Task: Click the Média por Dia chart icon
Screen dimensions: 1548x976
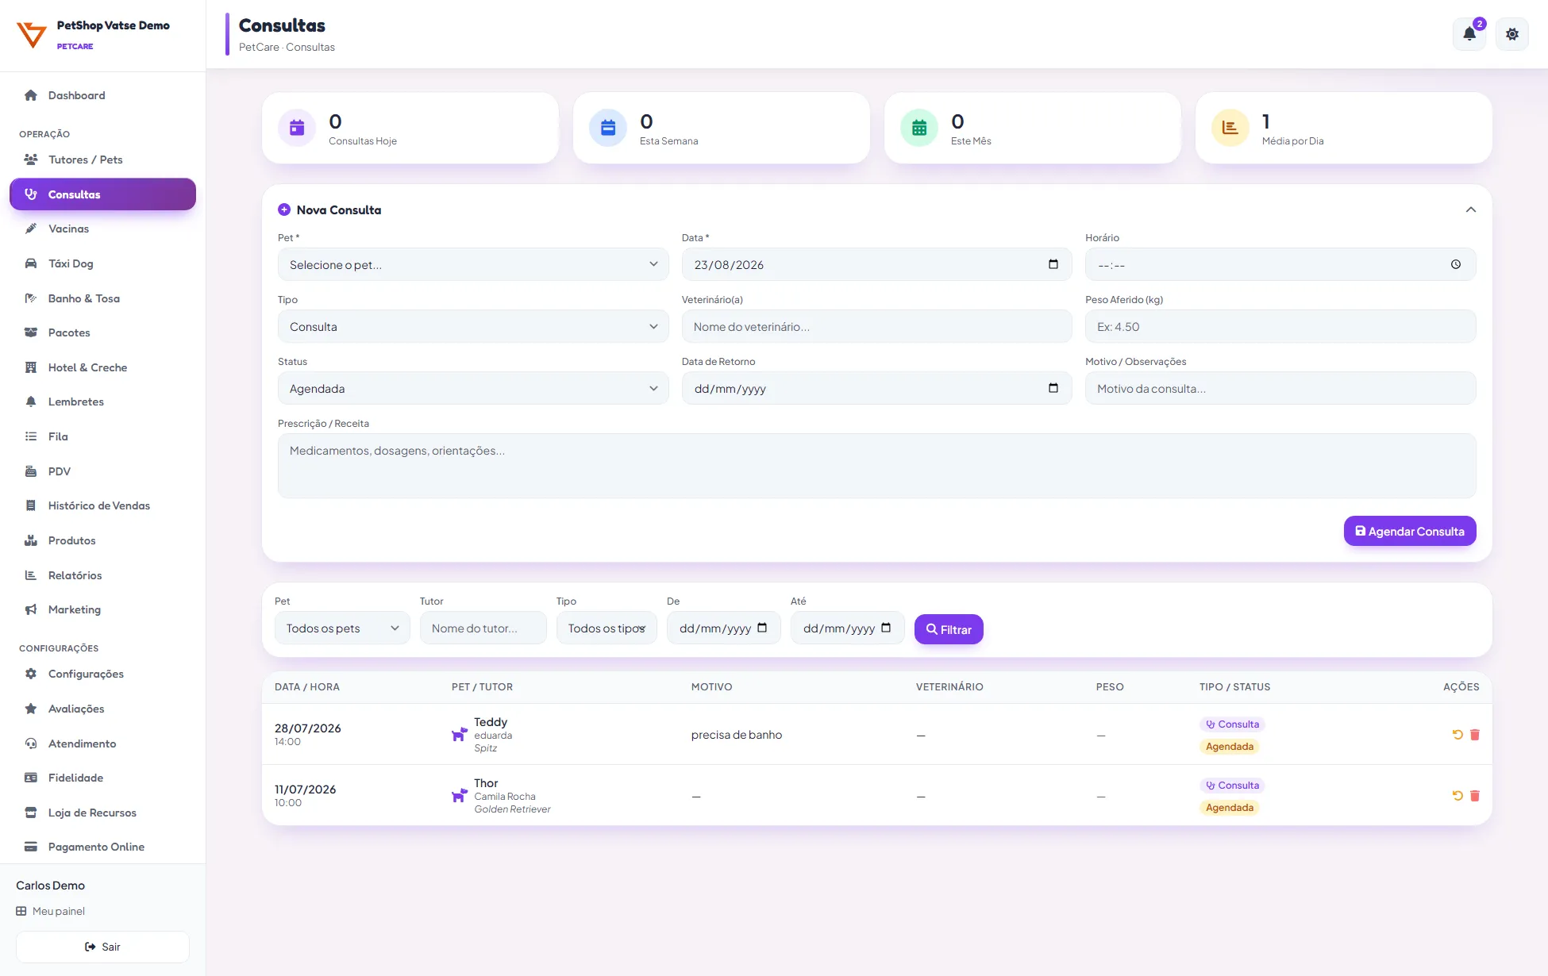Action: point(1230,128)
